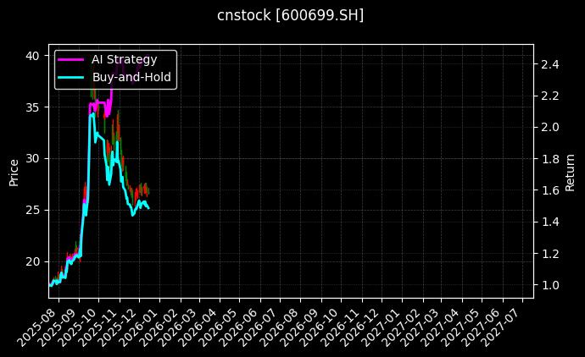Click the right end of the cyan Buy-and-Hold line

[x=148, y=207]
